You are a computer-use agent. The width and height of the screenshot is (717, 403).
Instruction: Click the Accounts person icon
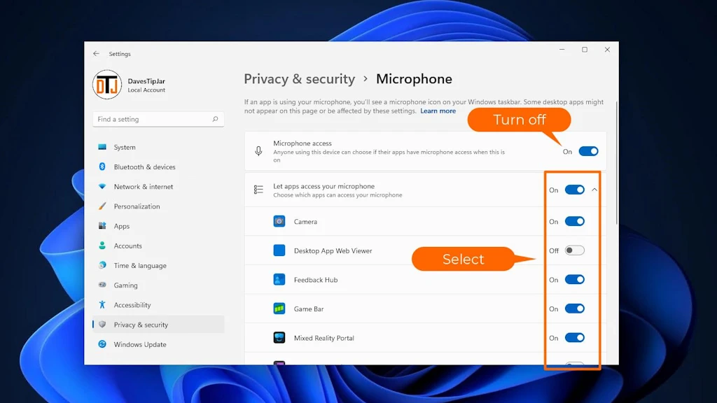click(x=102, y=246)
